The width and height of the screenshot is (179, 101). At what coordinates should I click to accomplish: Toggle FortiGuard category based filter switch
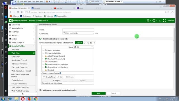(40, 39)
